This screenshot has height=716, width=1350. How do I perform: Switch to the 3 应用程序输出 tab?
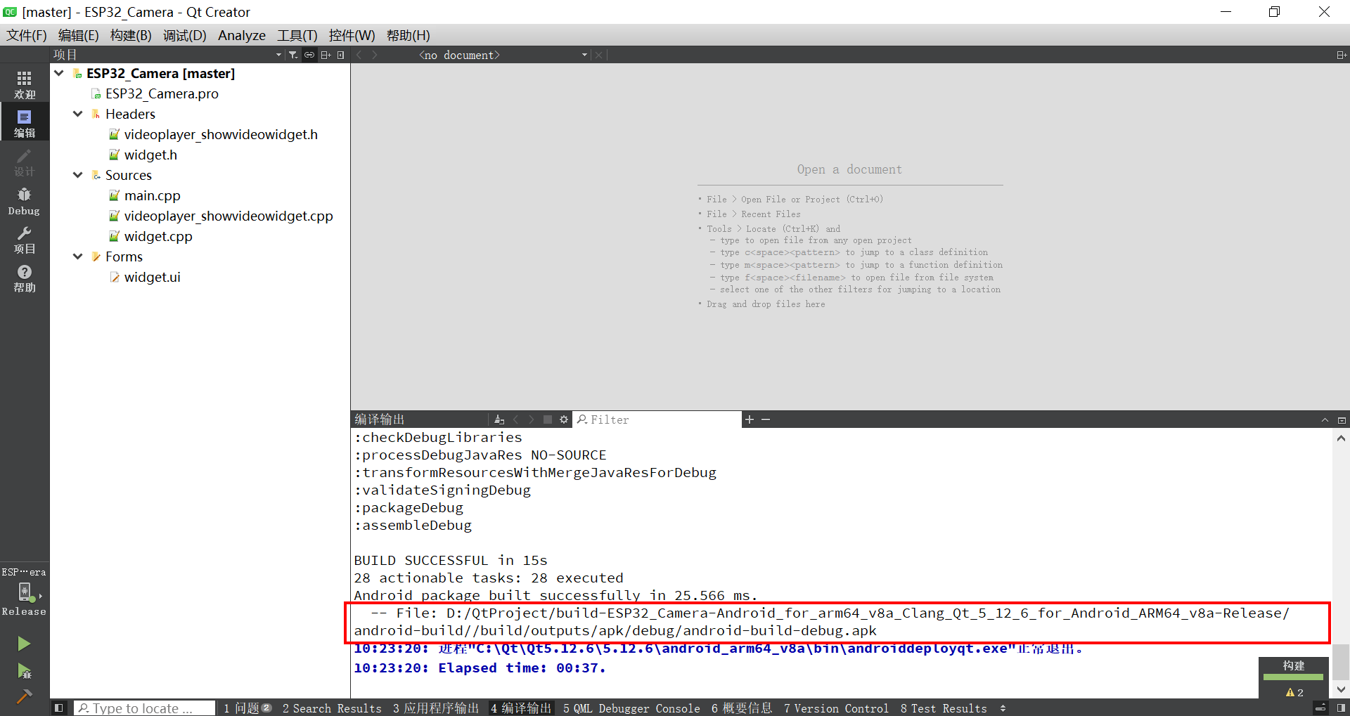click(x=436, y=708)
